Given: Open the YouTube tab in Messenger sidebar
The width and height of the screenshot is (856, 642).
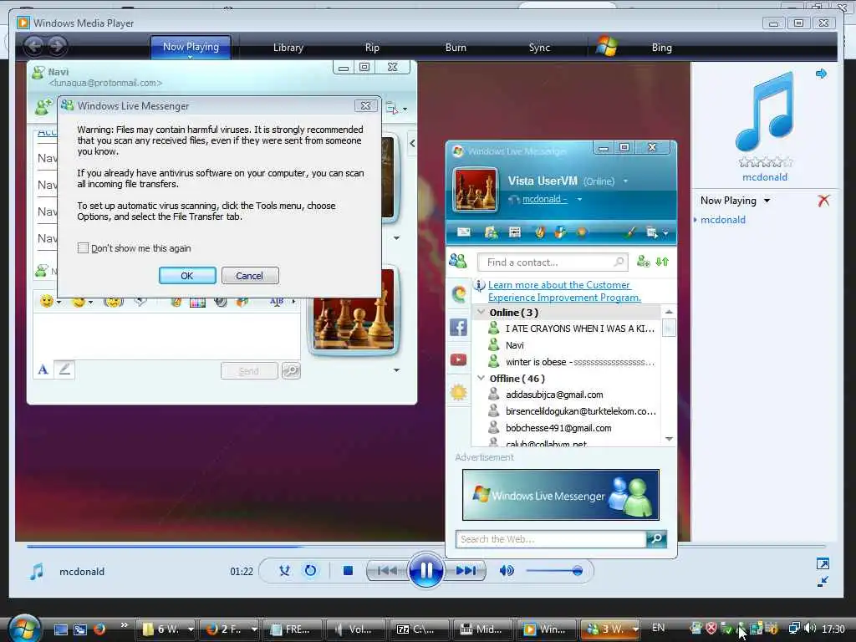Looking at the screenshot, I should click(x=459, y=359).
